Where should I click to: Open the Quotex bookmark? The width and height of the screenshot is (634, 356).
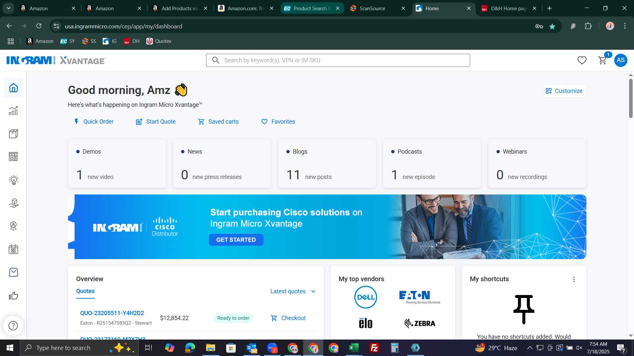[x=159, y=41]
